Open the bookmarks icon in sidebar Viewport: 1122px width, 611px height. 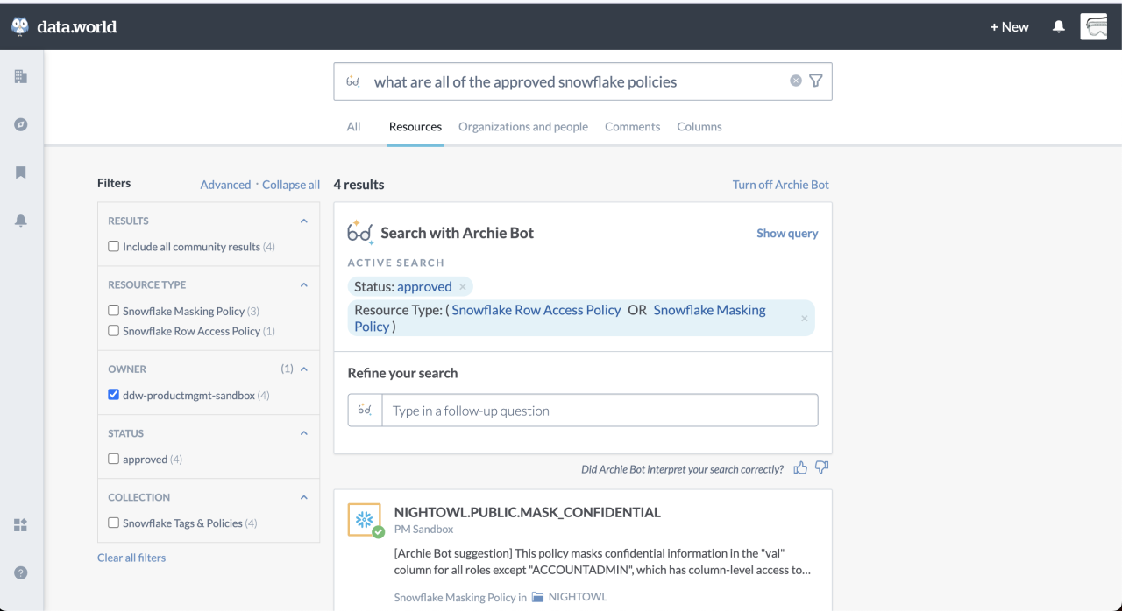[x=21, y=172]
